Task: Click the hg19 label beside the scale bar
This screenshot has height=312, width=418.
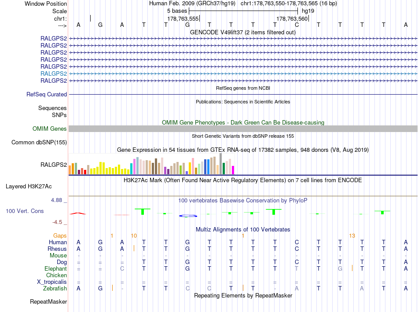Action: pyautogui.click(x=308, y=11)
